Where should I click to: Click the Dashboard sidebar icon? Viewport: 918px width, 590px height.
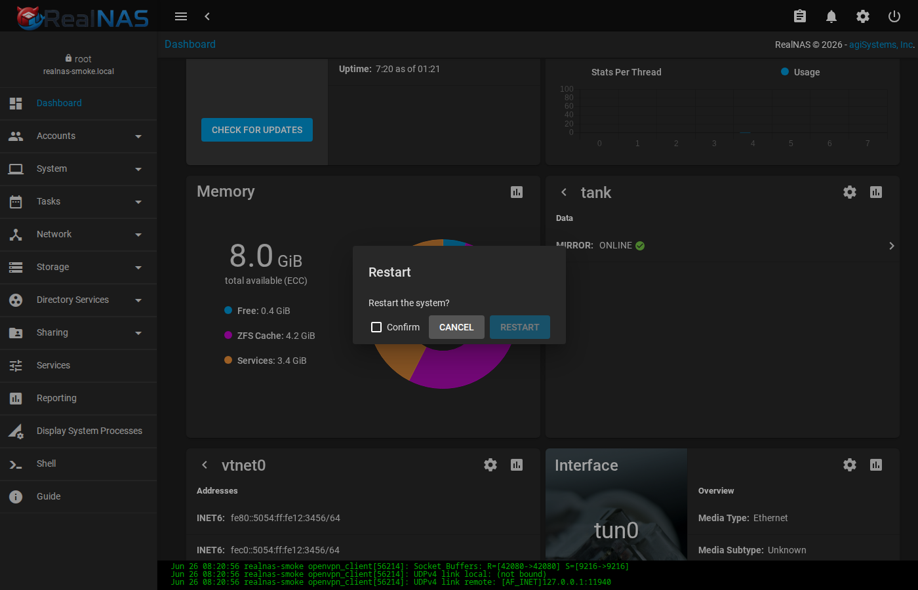[x=16, y=104]
